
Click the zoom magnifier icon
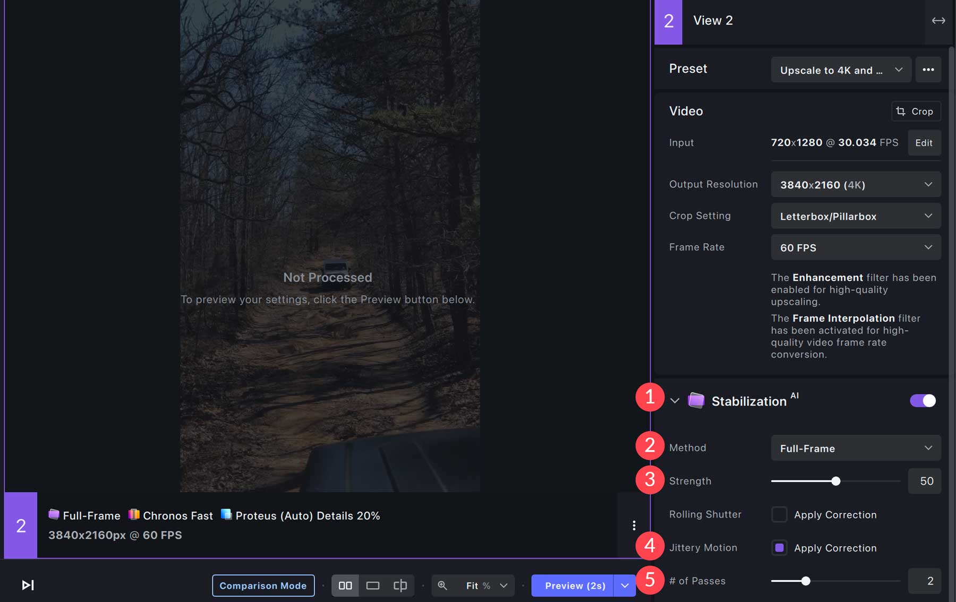(442, 586)
